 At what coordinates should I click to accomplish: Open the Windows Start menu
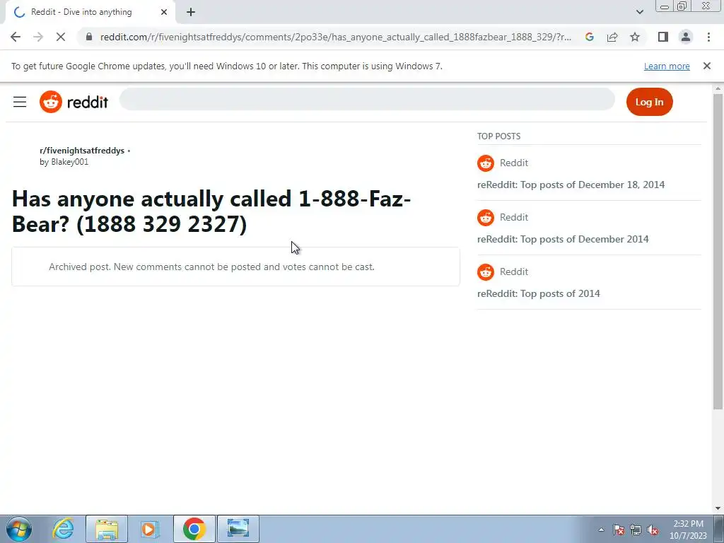click(18, 529)
